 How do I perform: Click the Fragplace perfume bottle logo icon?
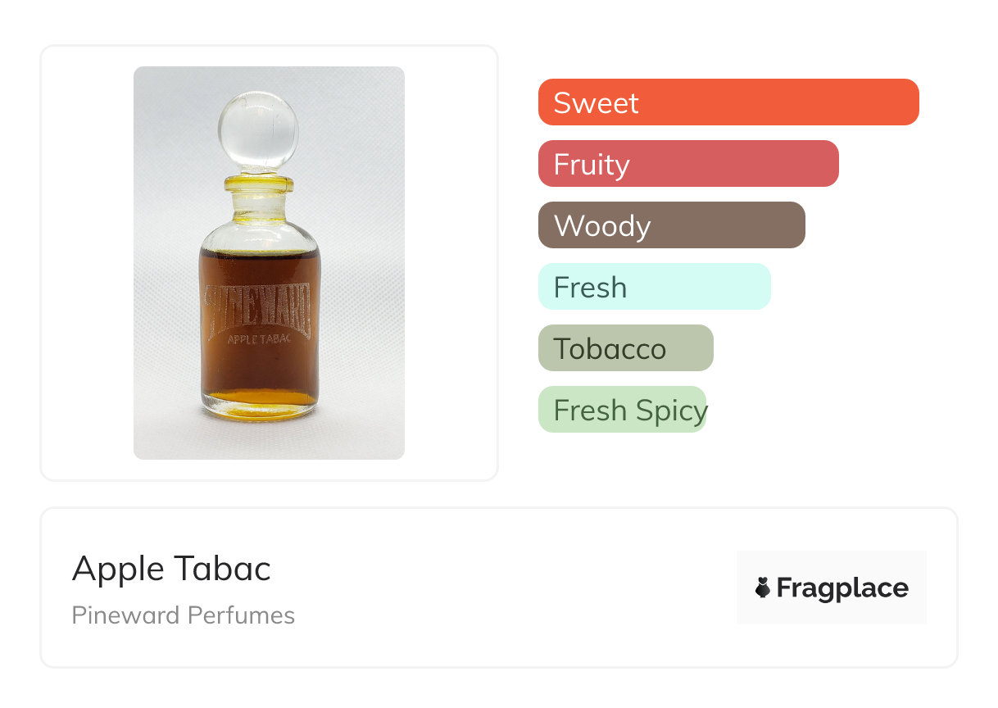click(x=763, y=588)
